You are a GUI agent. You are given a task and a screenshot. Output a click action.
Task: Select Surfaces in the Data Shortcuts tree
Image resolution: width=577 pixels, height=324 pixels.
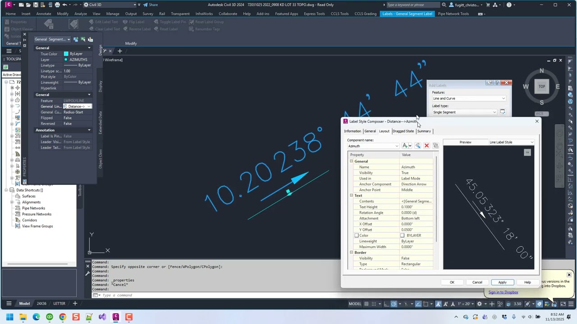(28, 196)
